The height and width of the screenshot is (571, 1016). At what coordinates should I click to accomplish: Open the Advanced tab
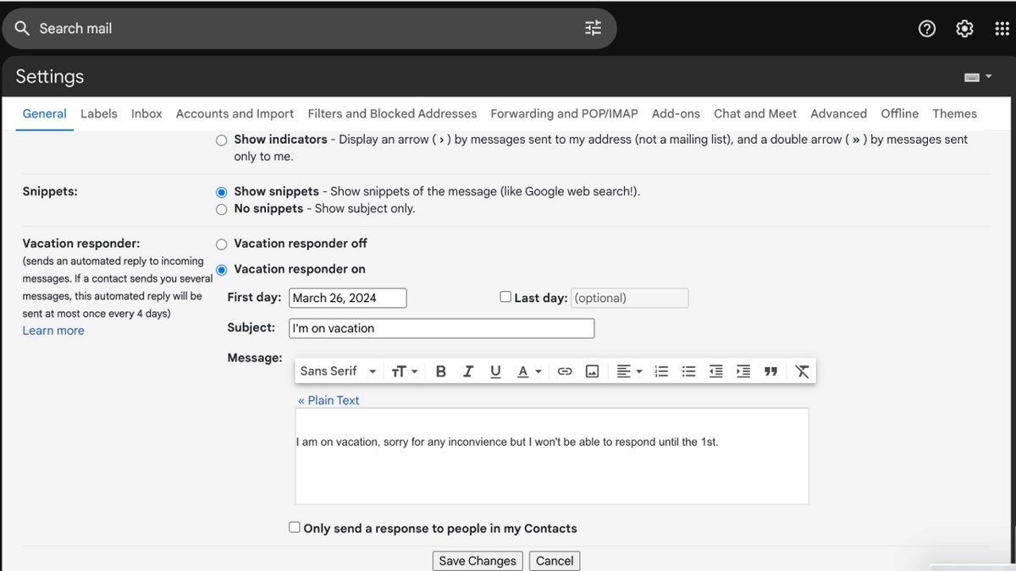click(x=838, y=113)
